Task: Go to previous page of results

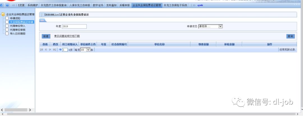Action: point(46,50)
